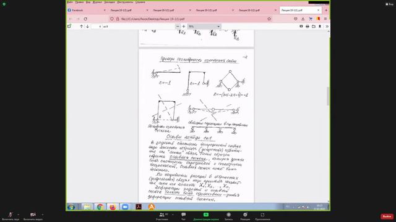Screen dimensions: 396x222
Task: Open the Firefox hamburger application menu
Action: 325,19
